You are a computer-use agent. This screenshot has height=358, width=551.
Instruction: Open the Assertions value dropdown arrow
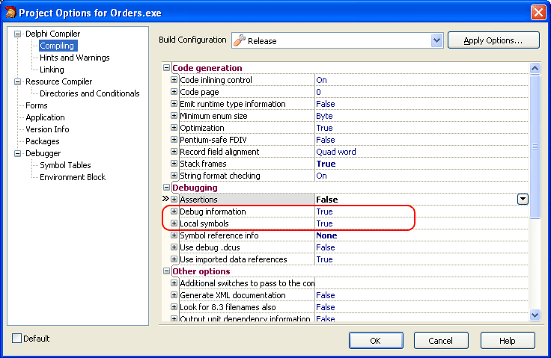pos(523,200)
